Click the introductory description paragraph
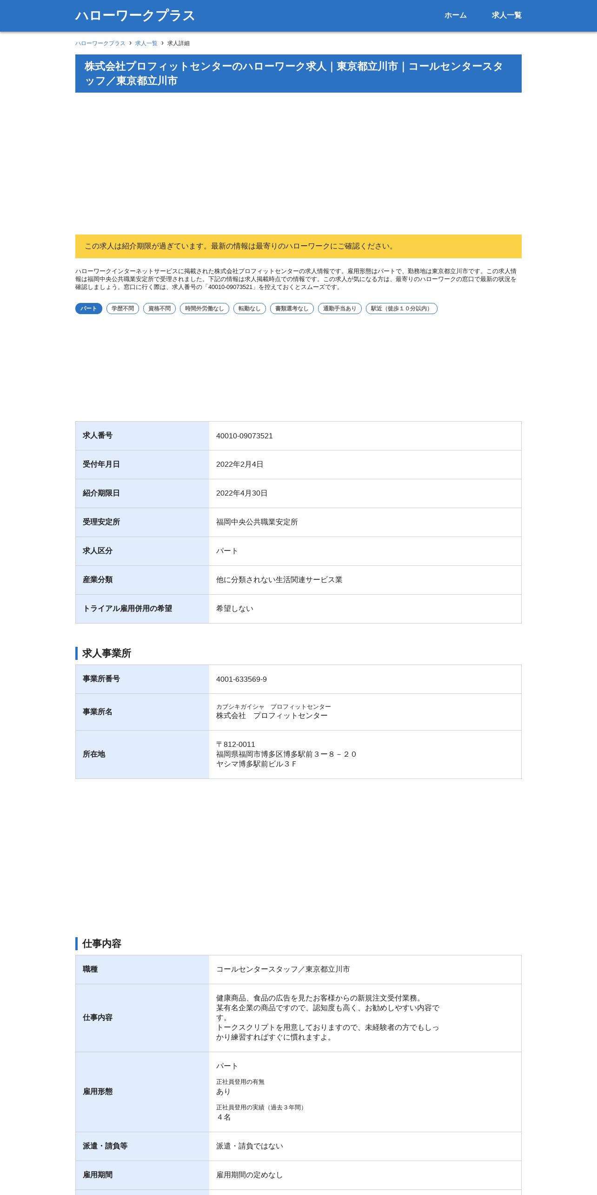597x1195 pixels. tap(297, 279)
